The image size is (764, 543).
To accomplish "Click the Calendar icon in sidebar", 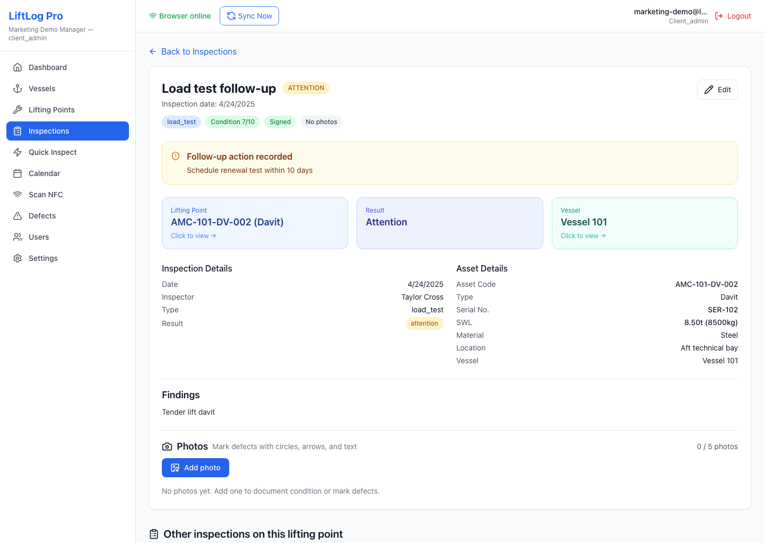I will 18,173.
